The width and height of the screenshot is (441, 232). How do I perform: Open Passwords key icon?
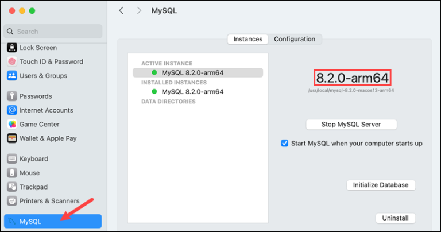coord(12,96)
